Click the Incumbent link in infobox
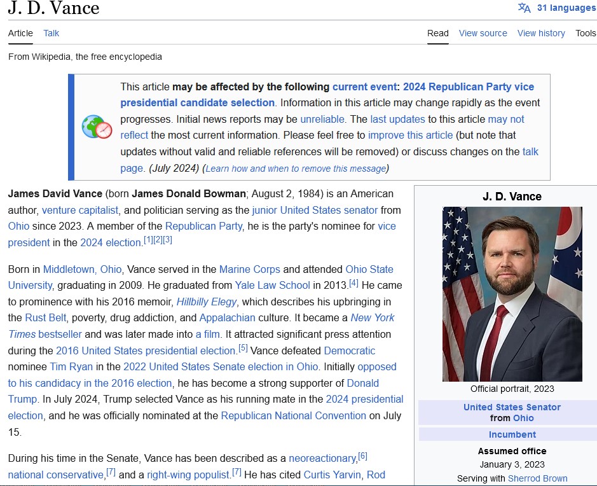The image size is (597, 486). (x=512, y=434)
